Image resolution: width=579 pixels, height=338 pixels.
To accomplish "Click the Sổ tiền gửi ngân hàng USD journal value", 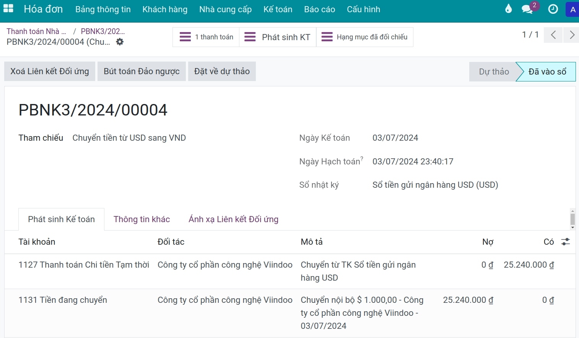I will [435, 185].
